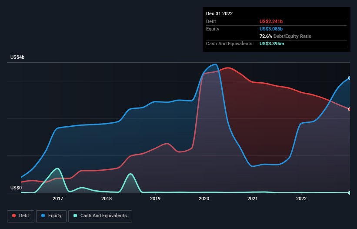Click the Equity label in tooltip
The image size is (357, 229).
213,29
